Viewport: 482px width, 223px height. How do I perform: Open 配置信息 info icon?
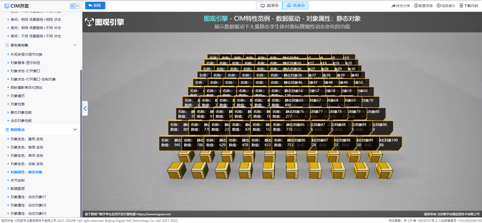pos(423,6)
